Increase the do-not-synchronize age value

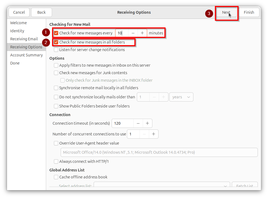(x=163, y=97)
